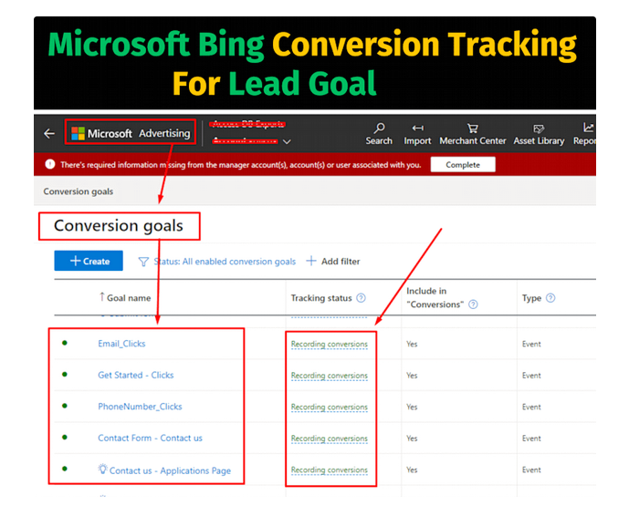629x506 pixels.
Task: Click the filter funnel icon
Action: pyautogui.click(x=143, y=262)
